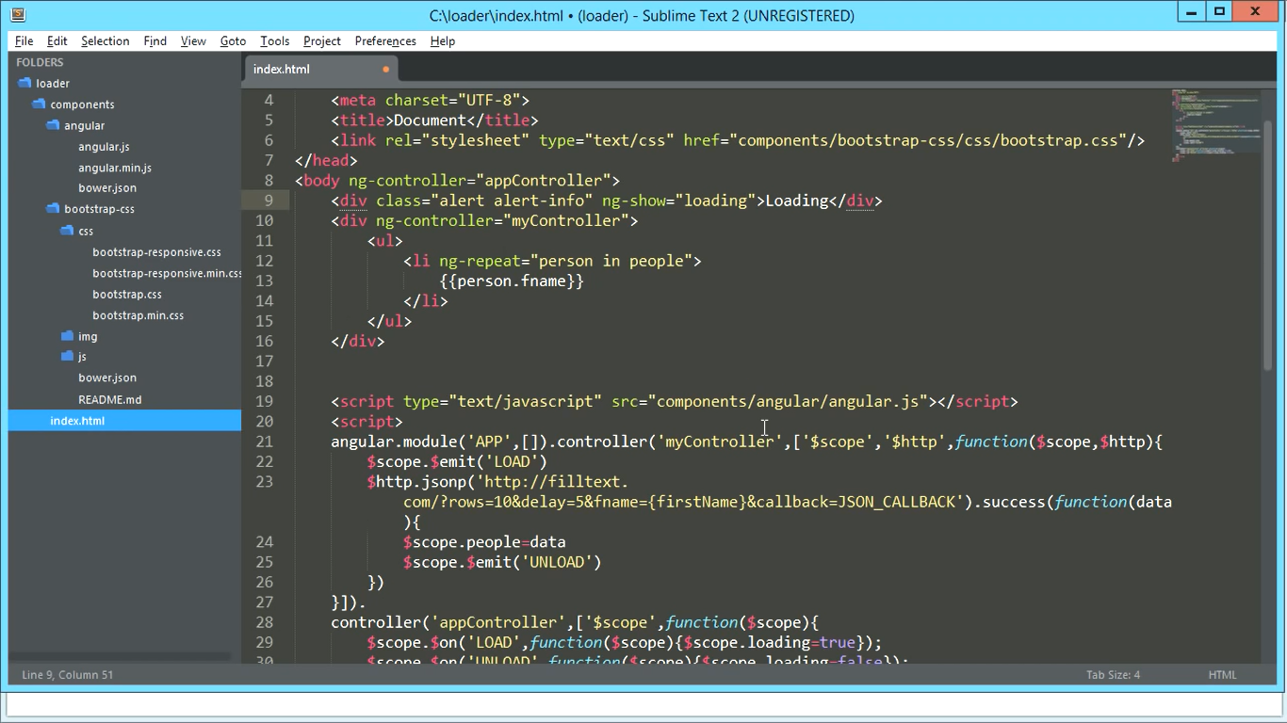Click HTML syntax selector in status bar
The height and width of the screenshot is (723, 1287).
pyautogui.click(x=1222, y=675)
